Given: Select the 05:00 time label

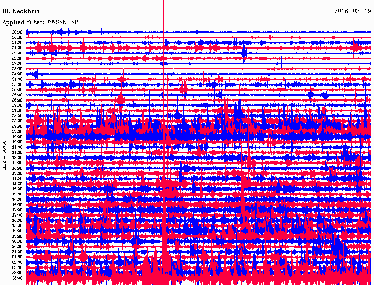Looking at the screenshot, I should (17, 84).
